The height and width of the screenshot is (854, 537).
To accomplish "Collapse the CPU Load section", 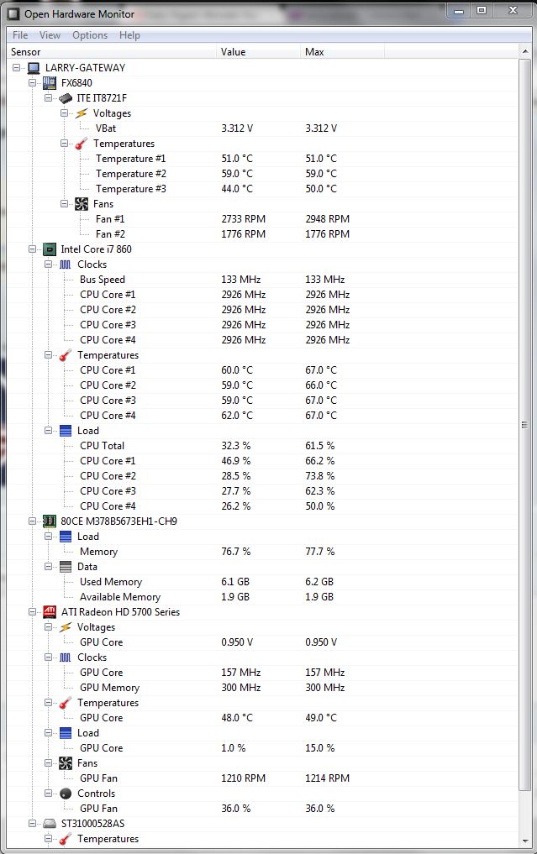I will pyautogui.click(x=49, y=431).
